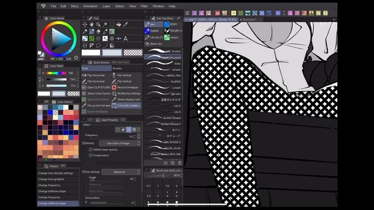Expand the document tab list chevron
374x210 pixels.
[x=334, y=19]
